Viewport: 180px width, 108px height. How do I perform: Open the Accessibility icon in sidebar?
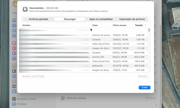point(14,76)
